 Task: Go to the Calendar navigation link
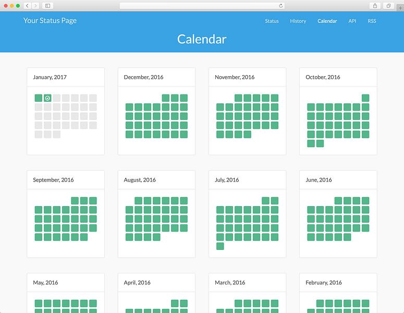(x=327, y=21)
